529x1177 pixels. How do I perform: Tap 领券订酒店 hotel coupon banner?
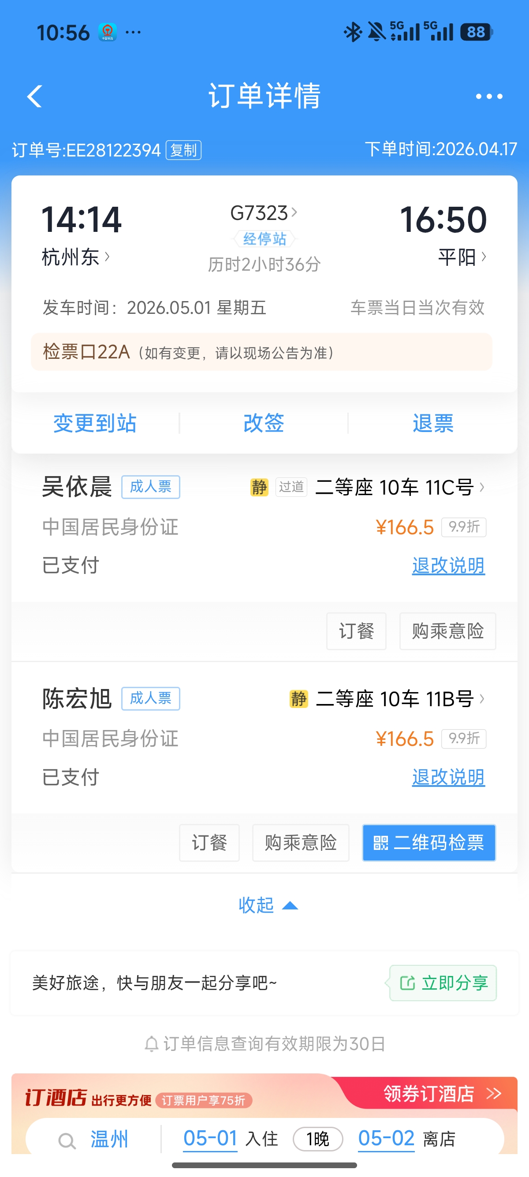442,1094
